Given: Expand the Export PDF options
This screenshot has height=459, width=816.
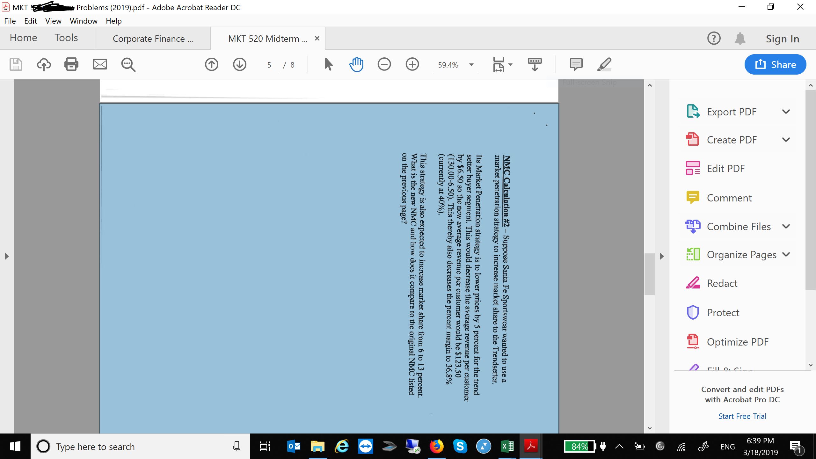Looking at the screenshot, I should point(786,112).
